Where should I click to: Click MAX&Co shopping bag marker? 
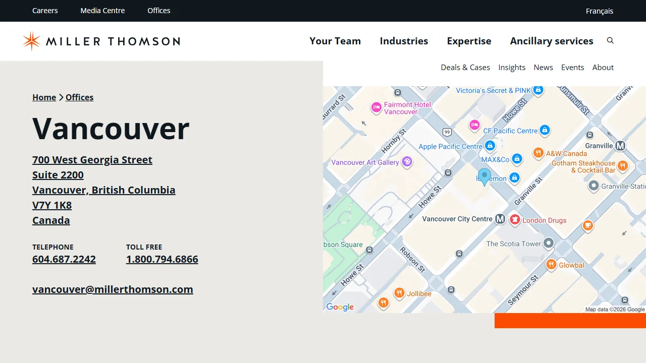516,159
